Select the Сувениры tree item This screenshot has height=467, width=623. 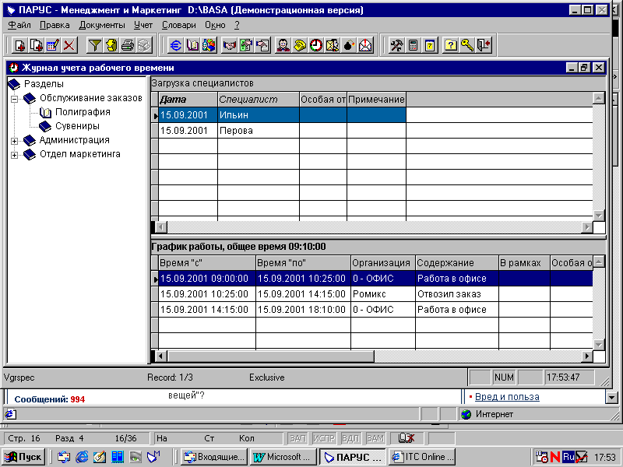pyautogui.click(x=77, y=126)
